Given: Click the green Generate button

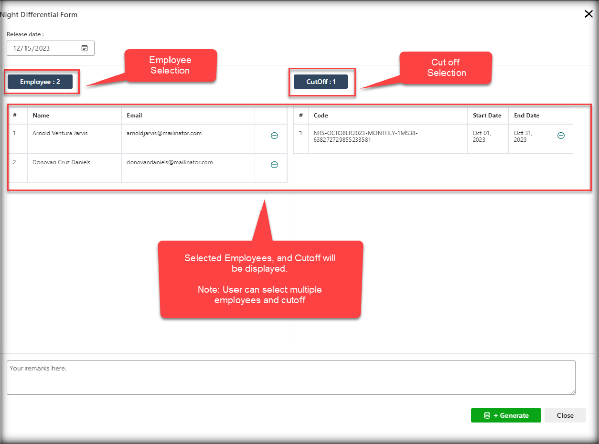Looking at the screenshot, I should click(x=505, y=415).
